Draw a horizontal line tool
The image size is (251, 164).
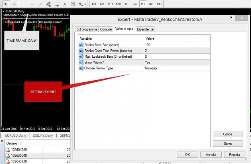(32, 4)
